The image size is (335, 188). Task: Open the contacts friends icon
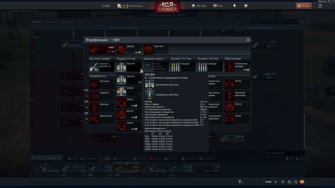pyautogui.click(x=290, y=182)
